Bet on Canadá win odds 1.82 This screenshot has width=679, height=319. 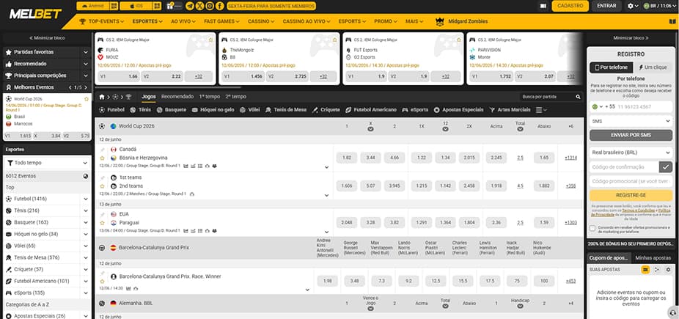(x=346, y=158)
